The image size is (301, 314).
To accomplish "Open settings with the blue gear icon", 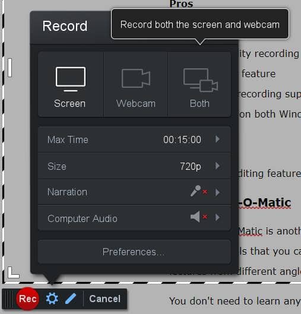I will [52, 299].
